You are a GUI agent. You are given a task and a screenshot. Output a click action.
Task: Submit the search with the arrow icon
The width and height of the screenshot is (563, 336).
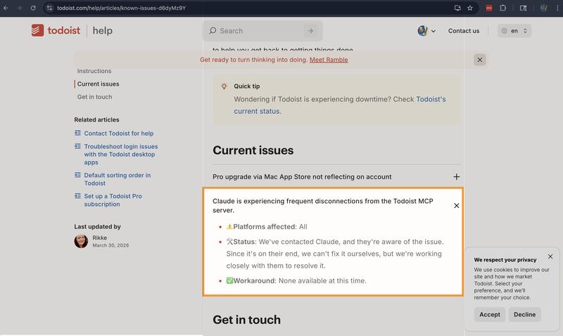(310, 31)
